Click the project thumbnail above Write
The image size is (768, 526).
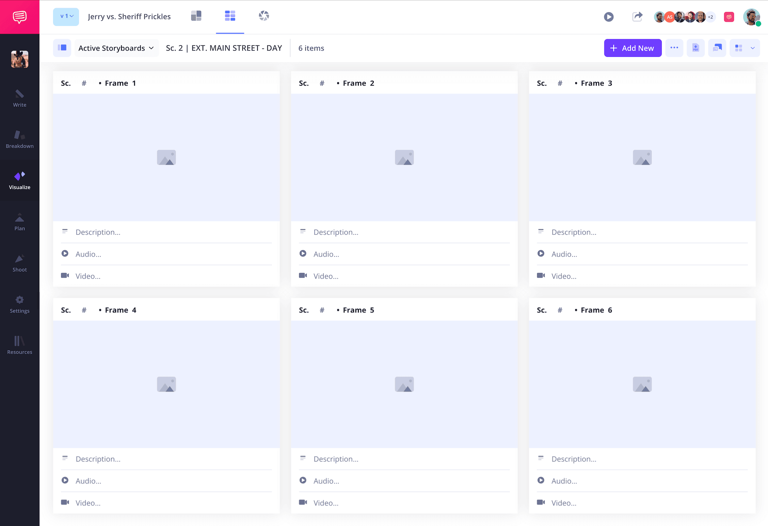(x=20, y=59)
